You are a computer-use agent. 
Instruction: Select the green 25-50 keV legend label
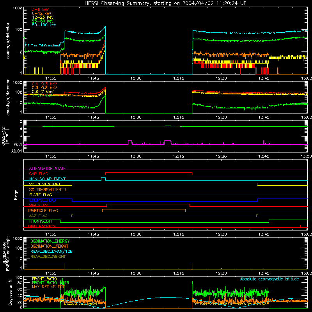click(43, 21)
